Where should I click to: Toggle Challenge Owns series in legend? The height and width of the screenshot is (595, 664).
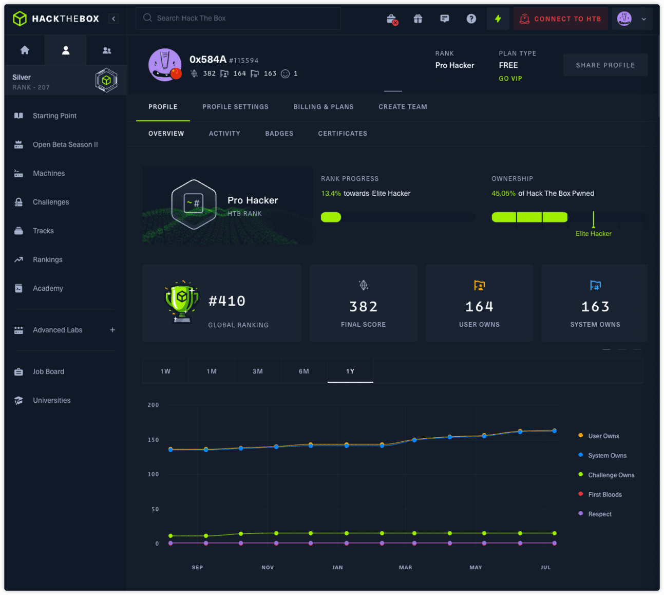tap(611, 475)
